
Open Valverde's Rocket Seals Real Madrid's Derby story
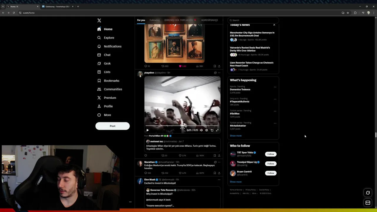point(253,51)
